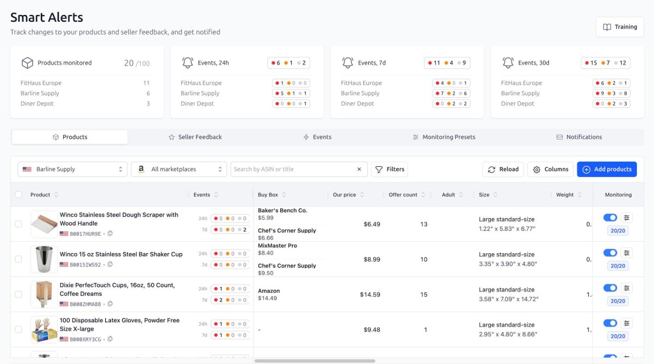The width and height of the screenshot is (654, 364).
Task: Click the Events 30d bell icon
Action: 508,63
